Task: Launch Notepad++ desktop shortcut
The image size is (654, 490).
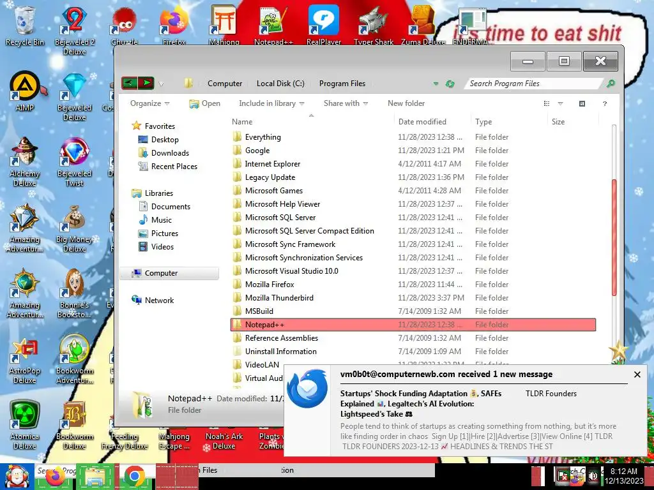Action: click(x=273, y=25)
